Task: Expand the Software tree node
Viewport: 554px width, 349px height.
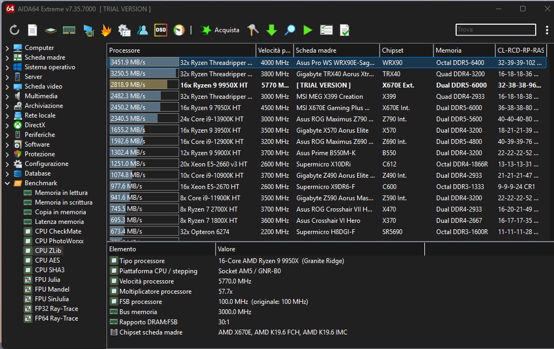Action: click(7, 144)
